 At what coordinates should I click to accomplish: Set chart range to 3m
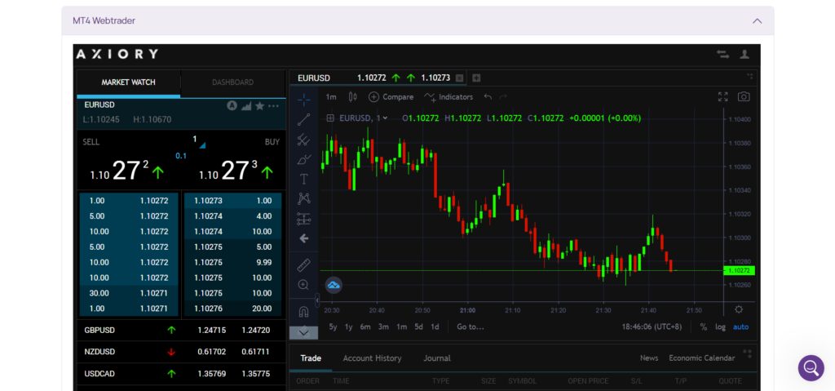tap(383, 327)
